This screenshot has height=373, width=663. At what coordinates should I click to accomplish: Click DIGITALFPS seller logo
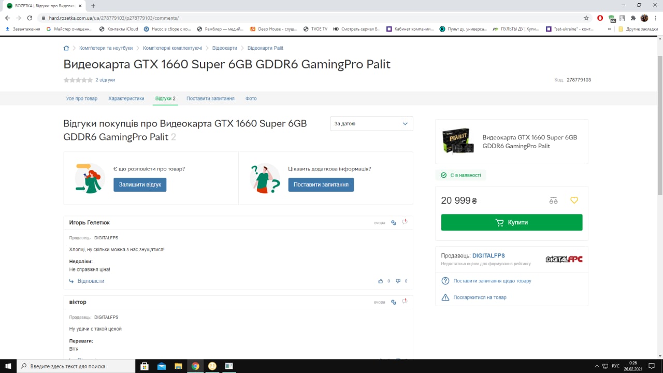tap(564, 259)
